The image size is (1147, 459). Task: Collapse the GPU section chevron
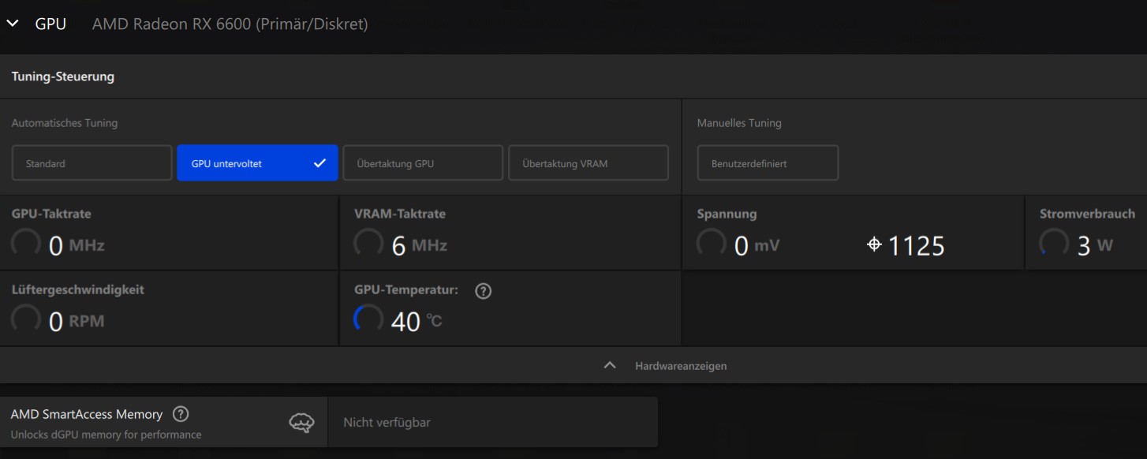coord(12,24)
